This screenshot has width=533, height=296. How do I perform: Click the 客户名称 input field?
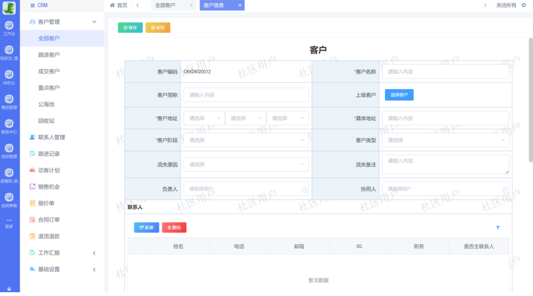(x=445, y=72)
